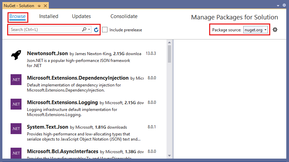The image size is (289, 162).
Task: Select the Microsoft.Extensions.DependencyInjection package title
Action: click(x=78, y=78)
